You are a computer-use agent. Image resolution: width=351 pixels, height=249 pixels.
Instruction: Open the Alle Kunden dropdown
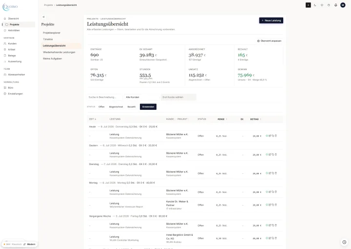[x=142, y=97]
